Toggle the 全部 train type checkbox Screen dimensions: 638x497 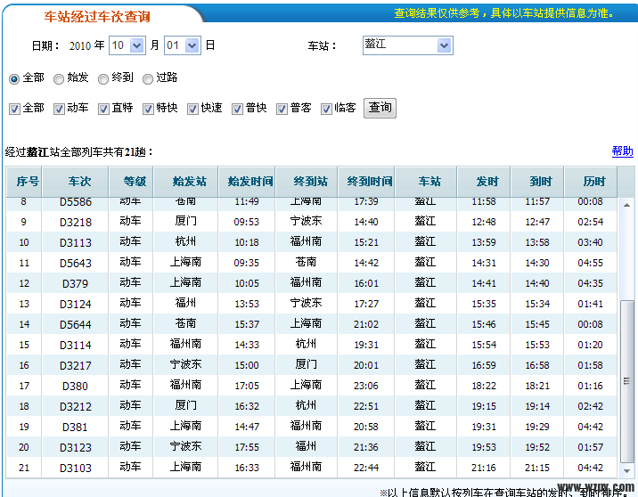coord(14,109)
